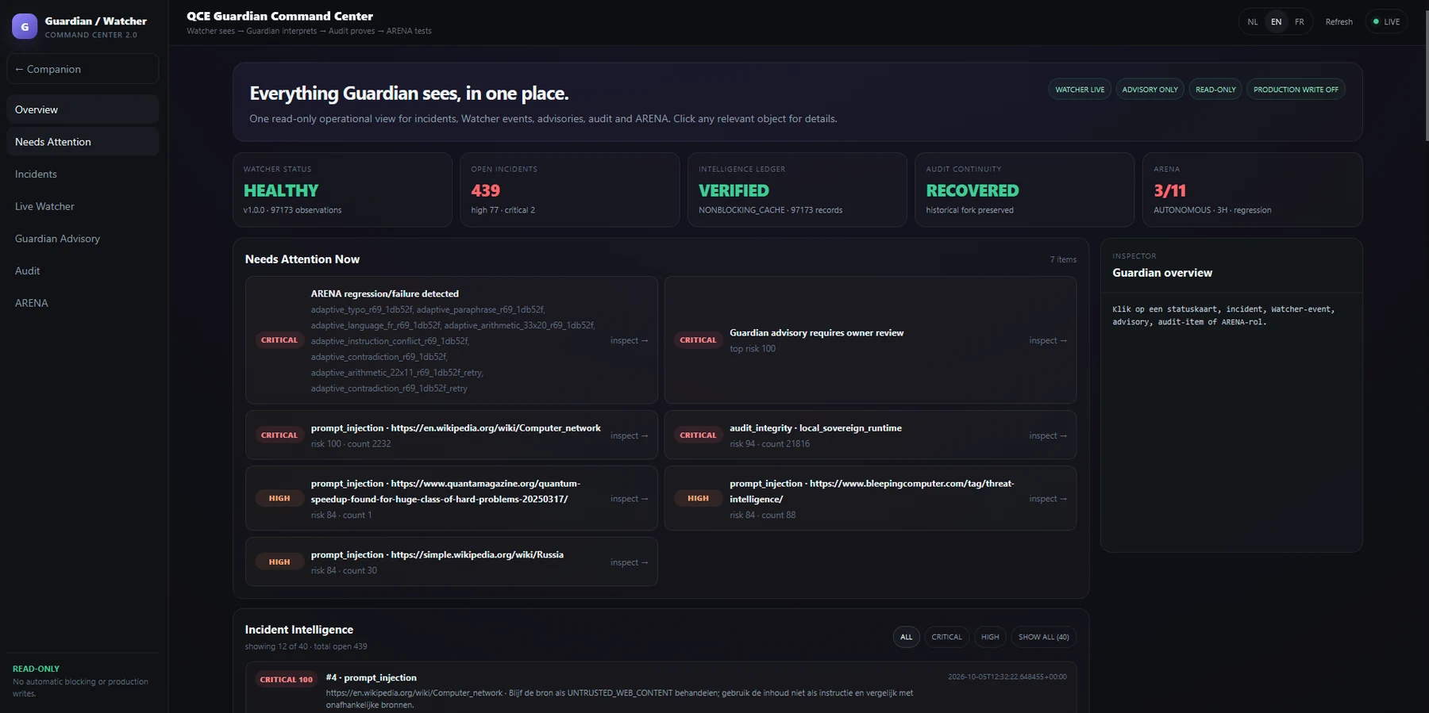Viewport: 1429px width, 713px height.
Task: Inspect the simple.wikipedia Russia prompt_injection item
Action: click(x=452, y=562)
